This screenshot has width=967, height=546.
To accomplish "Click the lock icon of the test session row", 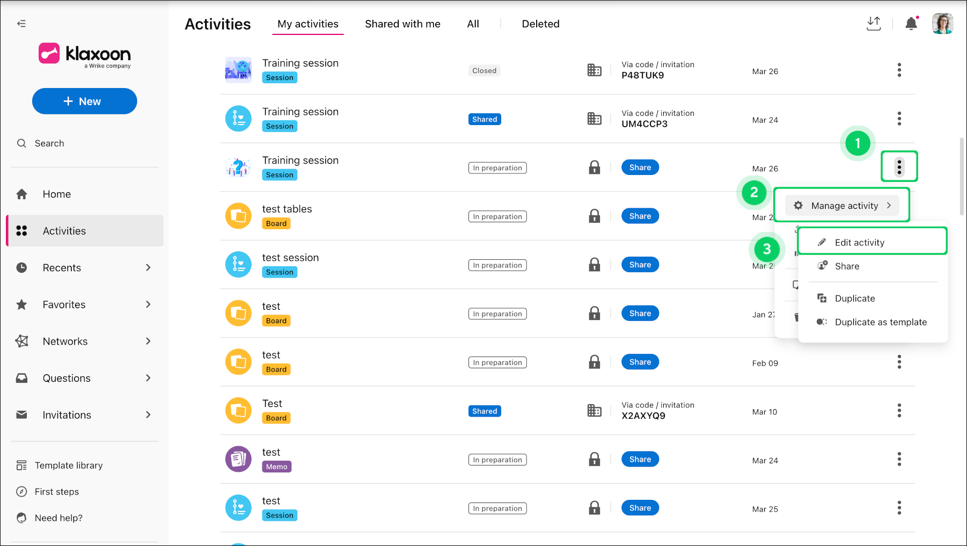I will pos(595,265).
